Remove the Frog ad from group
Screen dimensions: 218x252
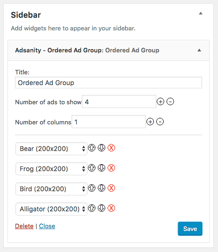pyautogui.click(x=111, y=168)
